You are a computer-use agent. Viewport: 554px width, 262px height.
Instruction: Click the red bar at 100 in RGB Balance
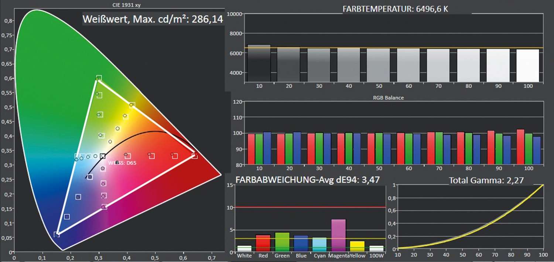(520, 147)
